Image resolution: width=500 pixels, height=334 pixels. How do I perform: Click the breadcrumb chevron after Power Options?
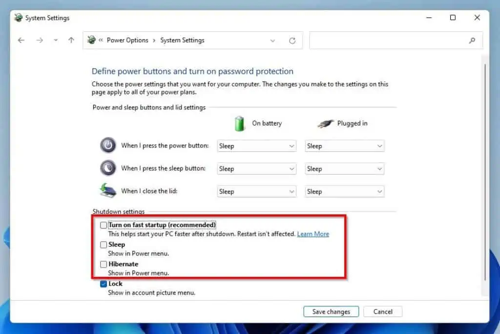[154, 41]
